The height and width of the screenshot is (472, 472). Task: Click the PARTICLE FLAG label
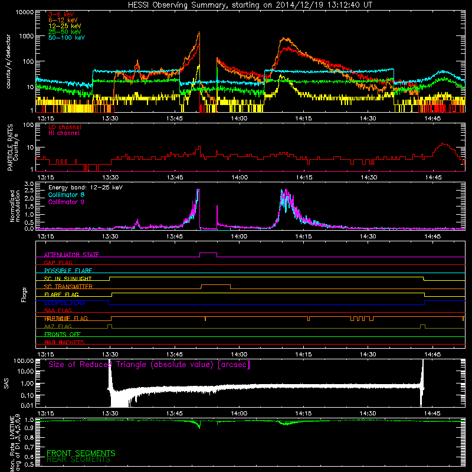pos(66,318)
